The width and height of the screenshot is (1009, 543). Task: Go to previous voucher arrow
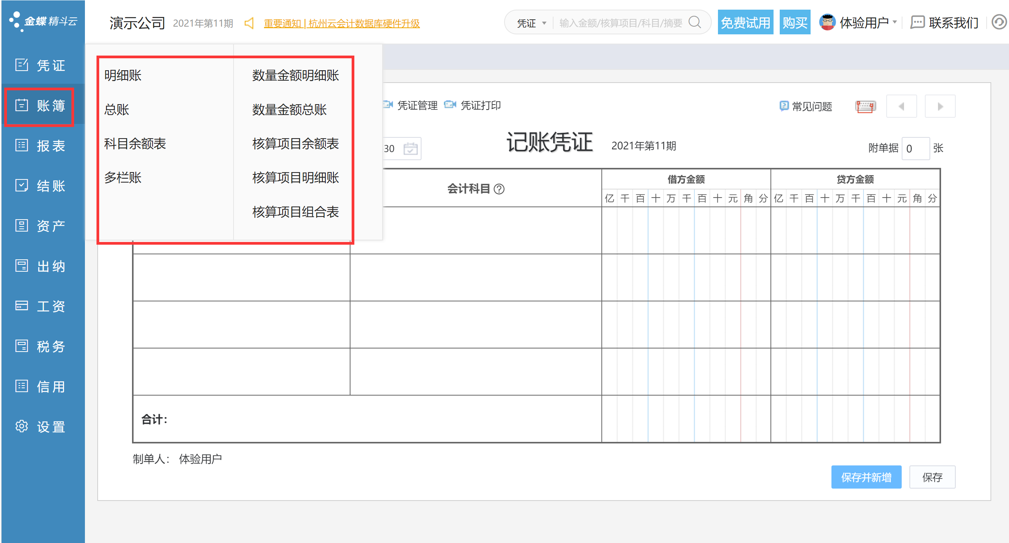click(901, 107)
